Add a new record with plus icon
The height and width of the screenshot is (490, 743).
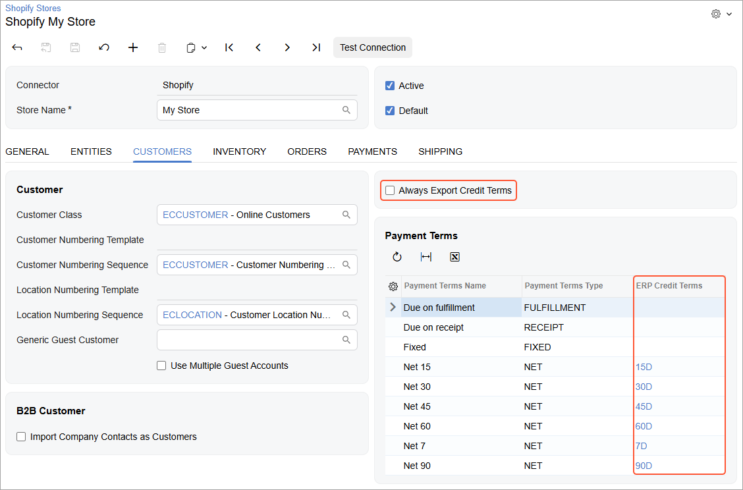coord(133,47)
